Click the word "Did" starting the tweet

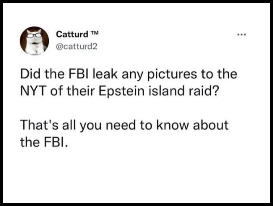click(31, 74)
